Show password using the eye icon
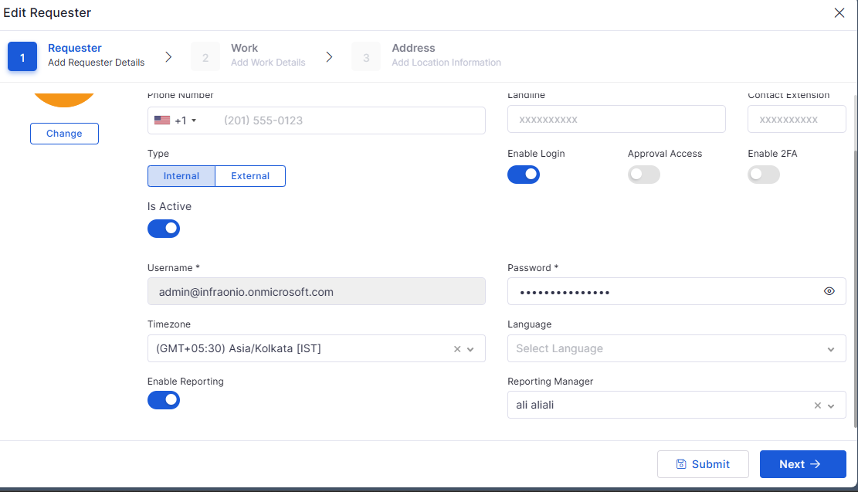Image resolution: width=858 pixels, height=492 pixels. (829, 291)
